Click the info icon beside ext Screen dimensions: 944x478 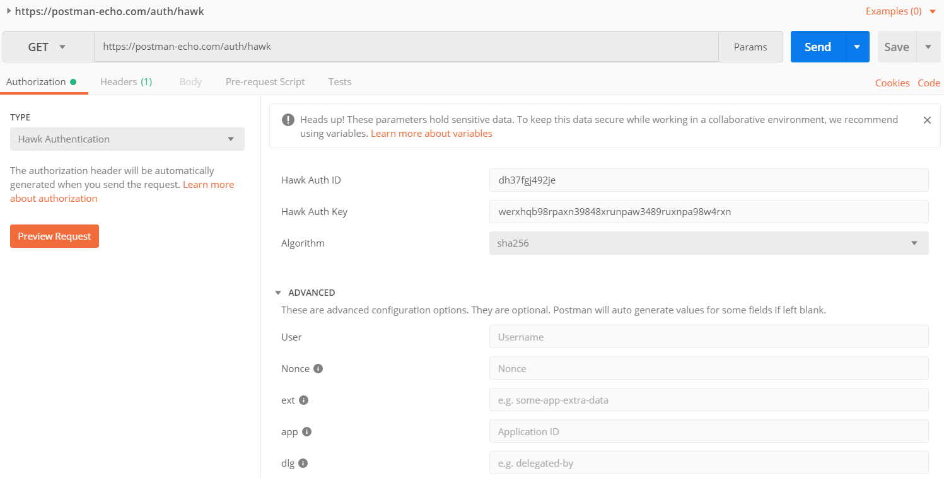coord(303,400)
